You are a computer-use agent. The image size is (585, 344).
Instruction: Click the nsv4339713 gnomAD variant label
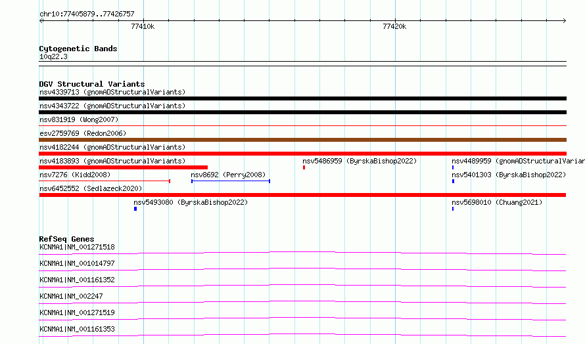click(x=112, y=92)
